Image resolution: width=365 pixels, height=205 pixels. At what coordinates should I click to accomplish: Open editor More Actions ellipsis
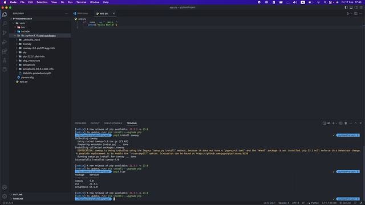[x=360, y=14]
